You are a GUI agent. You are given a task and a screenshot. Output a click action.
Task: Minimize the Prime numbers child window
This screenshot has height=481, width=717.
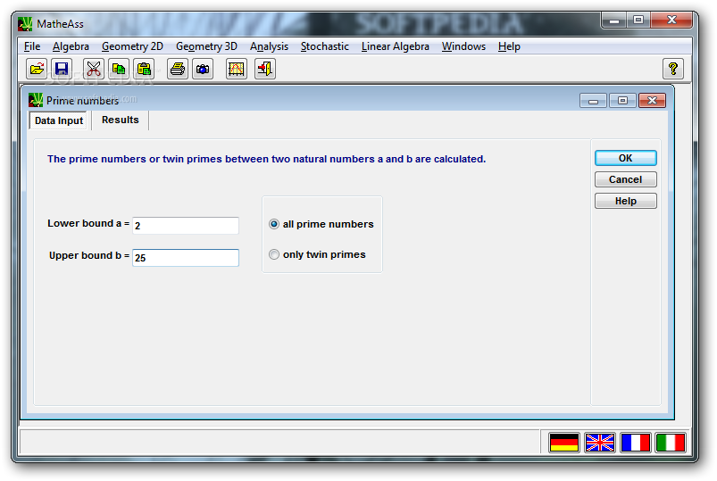point(593,101)
